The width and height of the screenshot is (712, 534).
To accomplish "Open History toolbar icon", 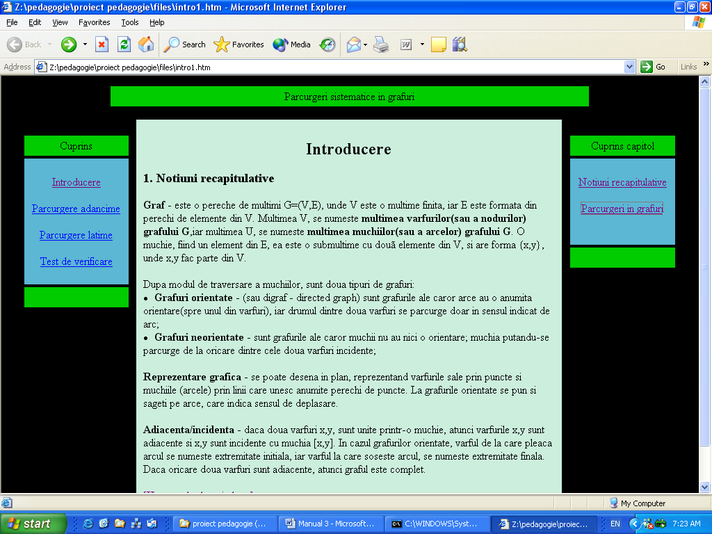I will click(x=327, y=44).
